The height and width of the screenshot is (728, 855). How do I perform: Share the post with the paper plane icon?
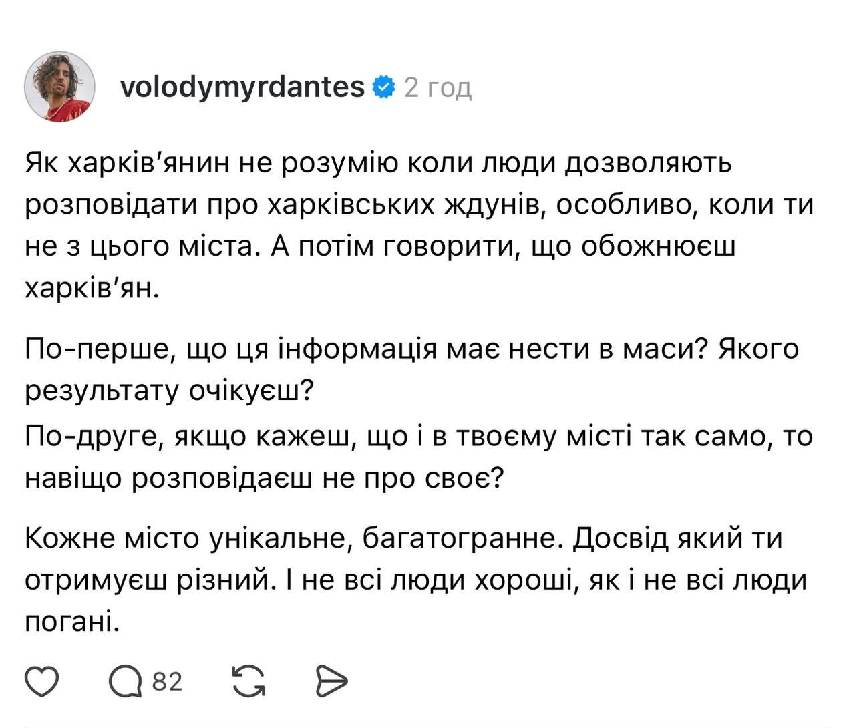pos(331,681)
